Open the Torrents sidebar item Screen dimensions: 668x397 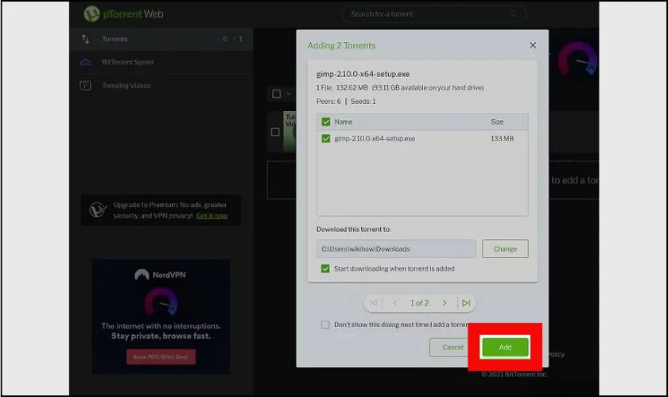161,39
